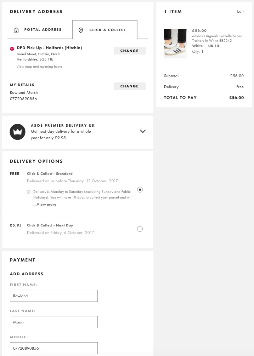
Task: Click the delivery info circle icon
Action: click(29, 192)
